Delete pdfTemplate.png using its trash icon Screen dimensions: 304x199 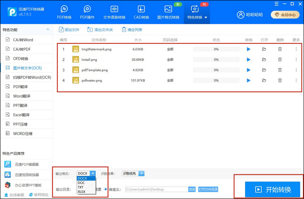(280, 70)
